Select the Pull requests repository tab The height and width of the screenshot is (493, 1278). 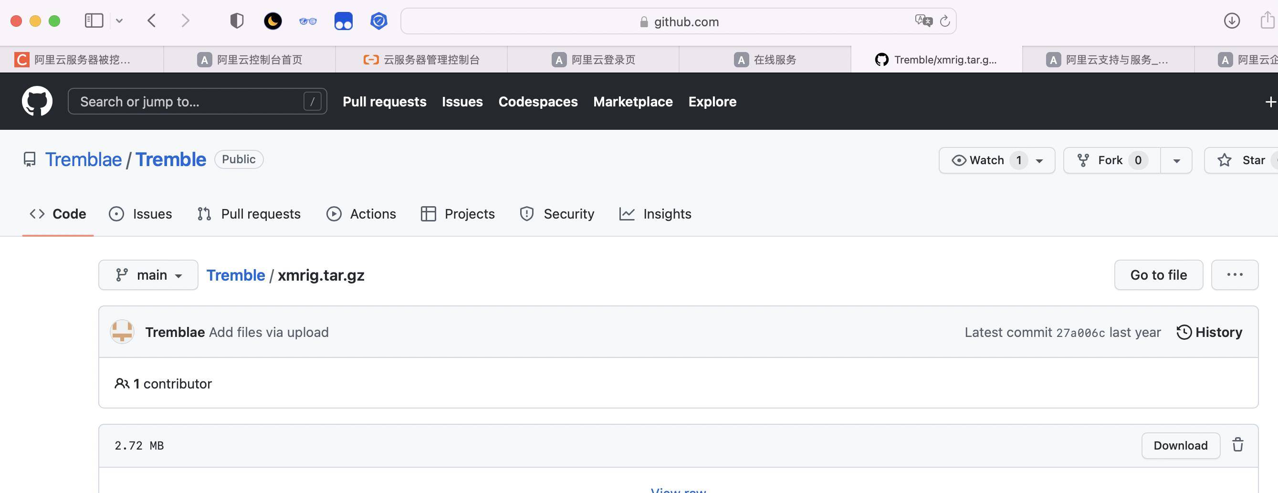[249, 214]
